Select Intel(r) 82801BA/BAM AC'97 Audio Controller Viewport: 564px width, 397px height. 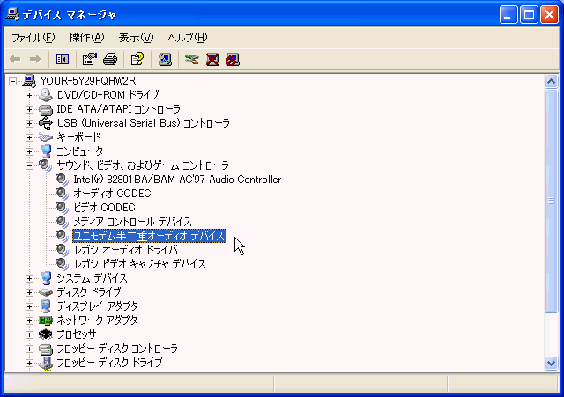(x=177, y=180)
